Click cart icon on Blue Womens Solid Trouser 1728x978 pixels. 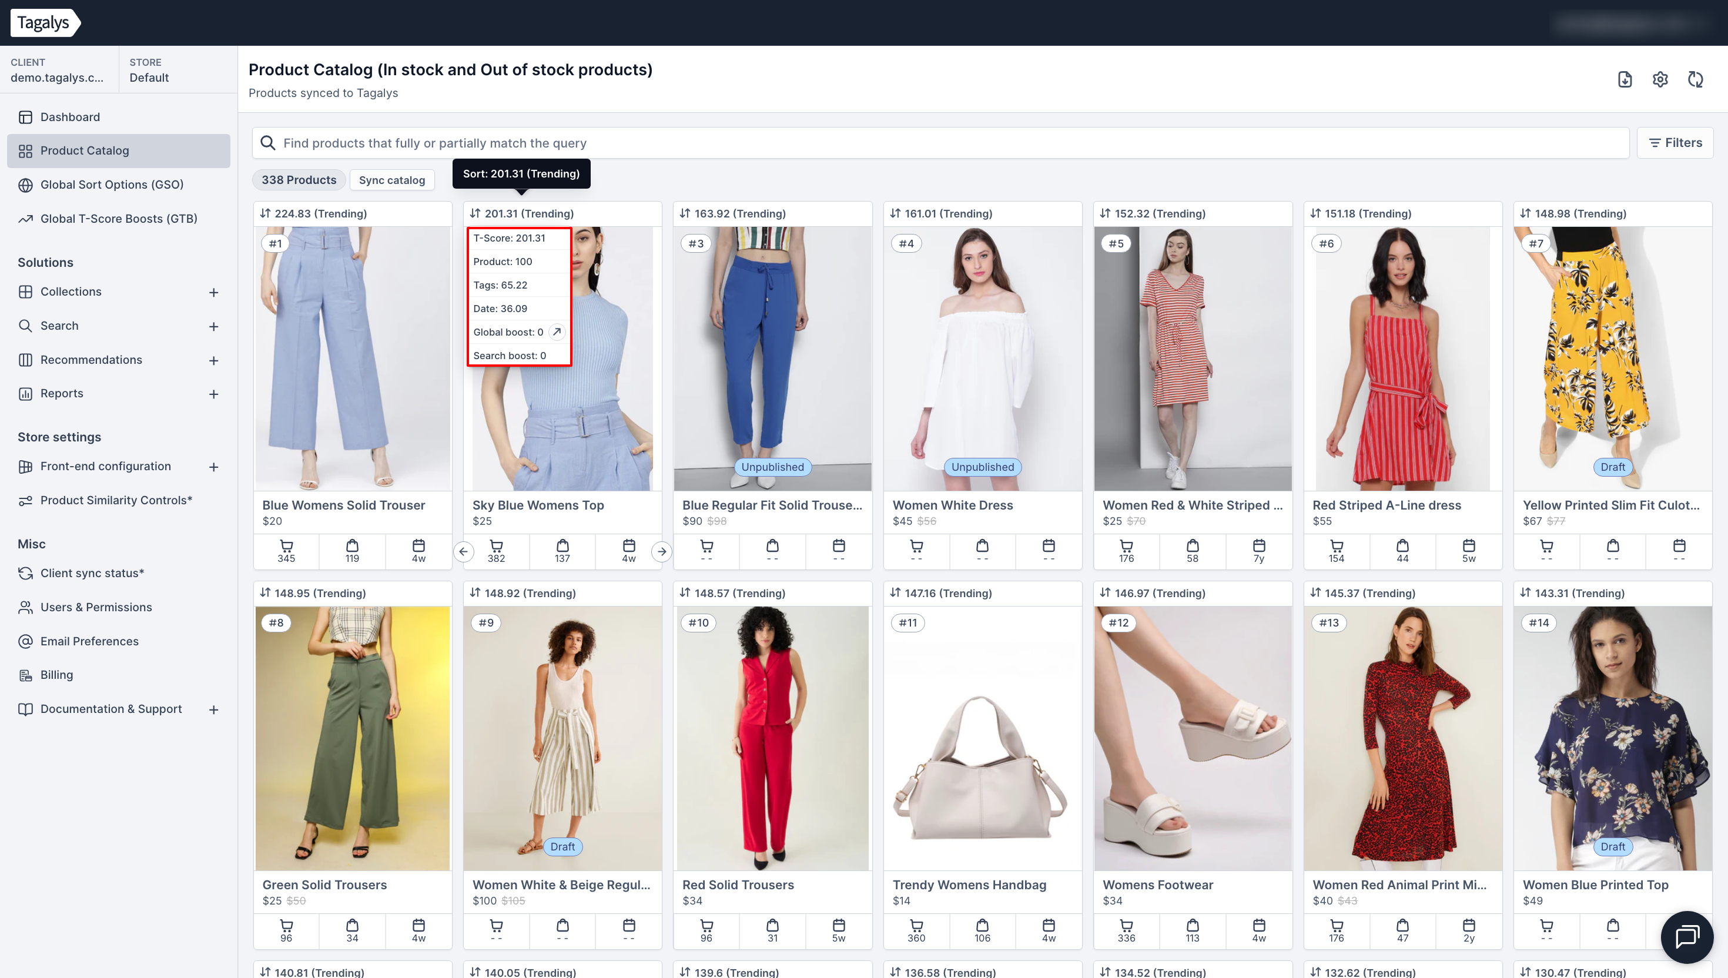[x=286, y=545]
